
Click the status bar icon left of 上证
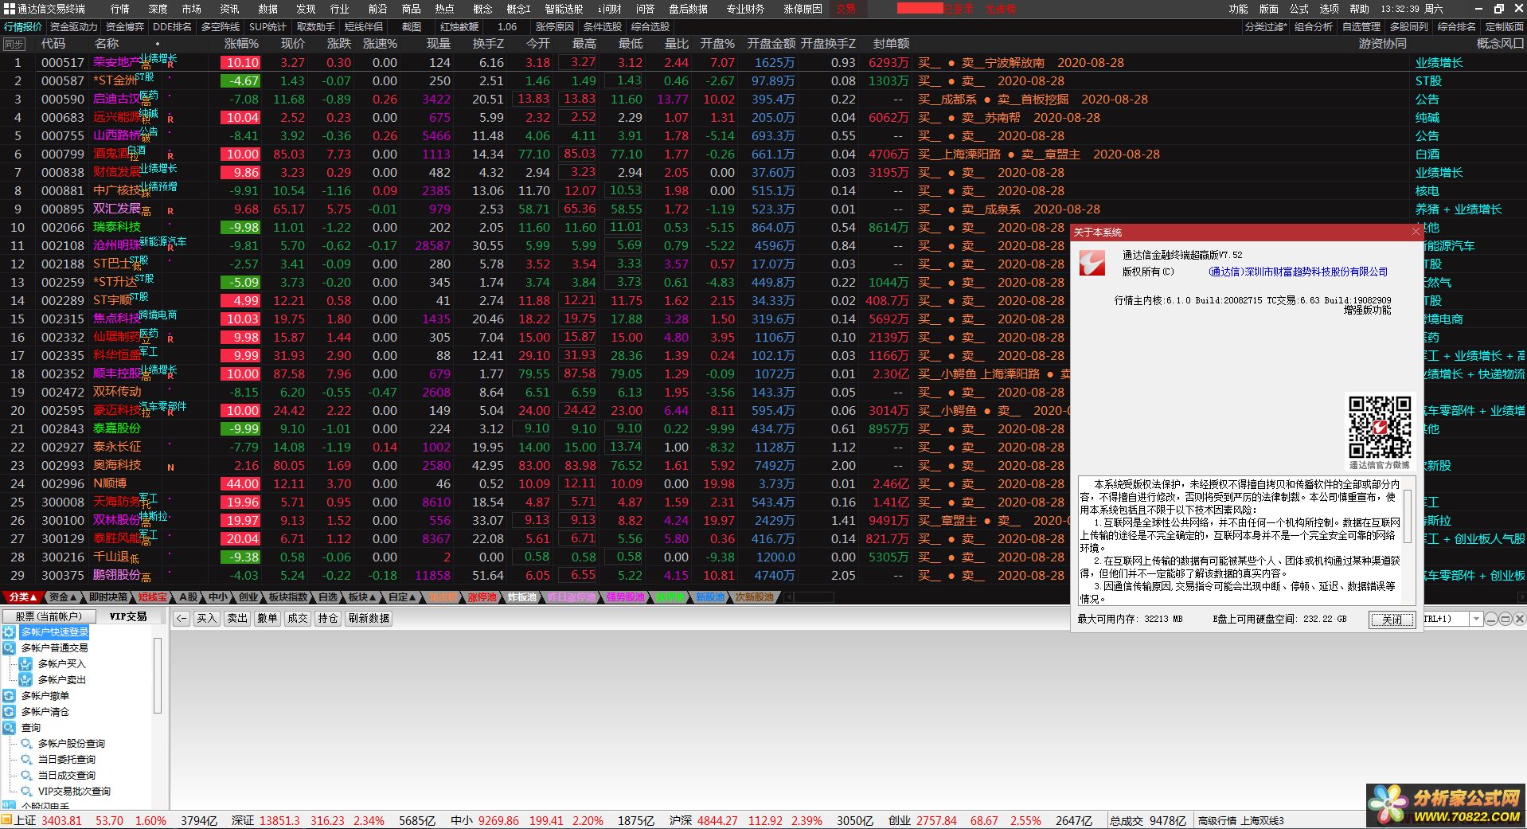click(x=6, y=820)
